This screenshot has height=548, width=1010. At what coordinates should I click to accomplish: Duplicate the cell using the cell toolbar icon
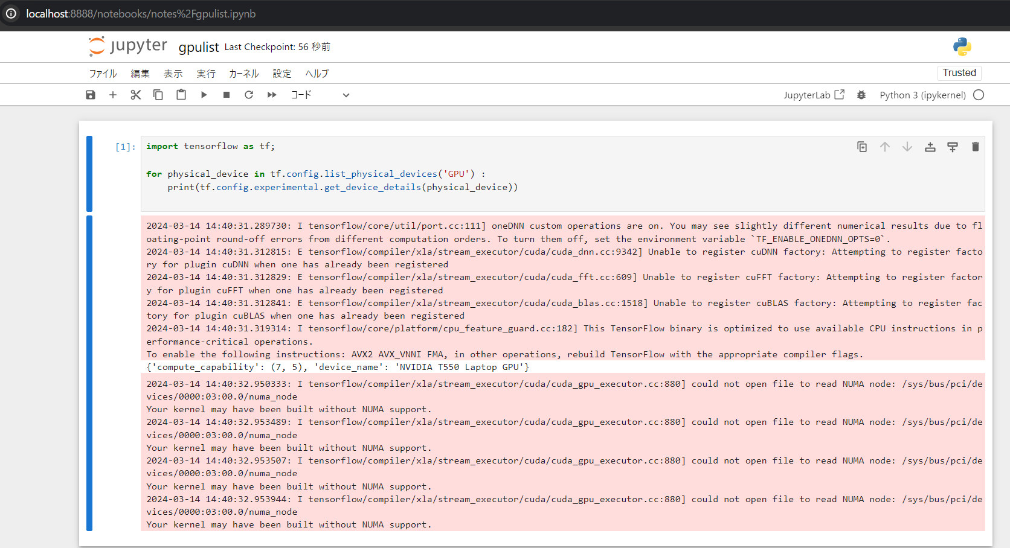[x=862, y=147]
